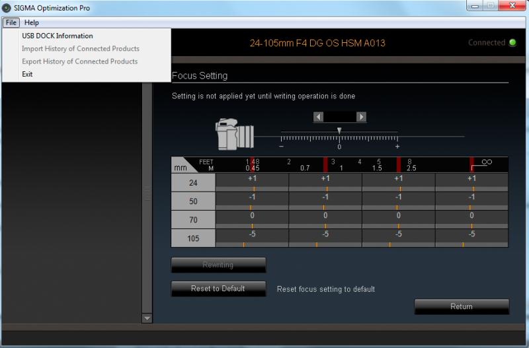Click the red marker at 0.45 M

coord(252,164)
